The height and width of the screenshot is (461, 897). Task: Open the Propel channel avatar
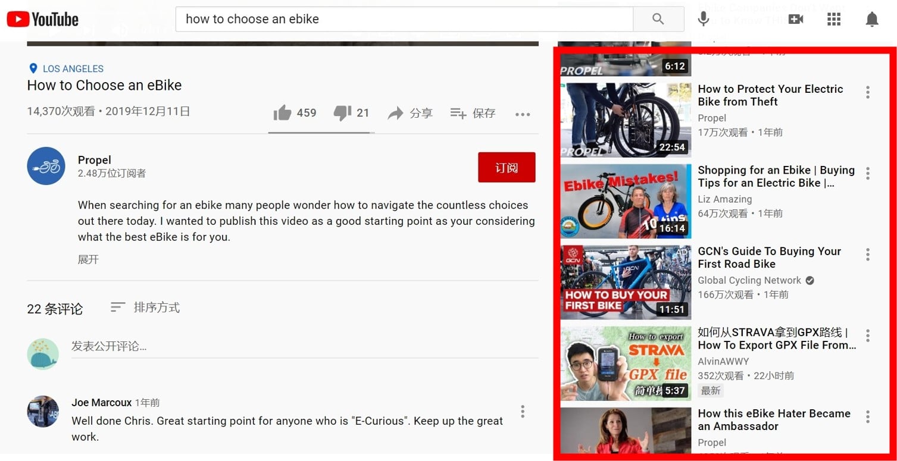[46, 166]
